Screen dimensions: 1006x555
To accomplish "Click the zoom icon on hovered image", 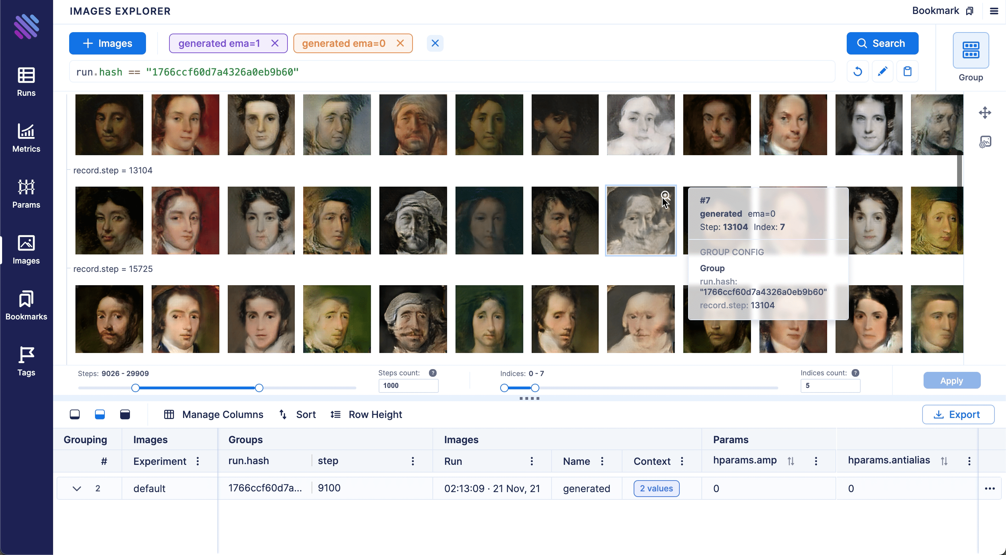I will [665, 195].
